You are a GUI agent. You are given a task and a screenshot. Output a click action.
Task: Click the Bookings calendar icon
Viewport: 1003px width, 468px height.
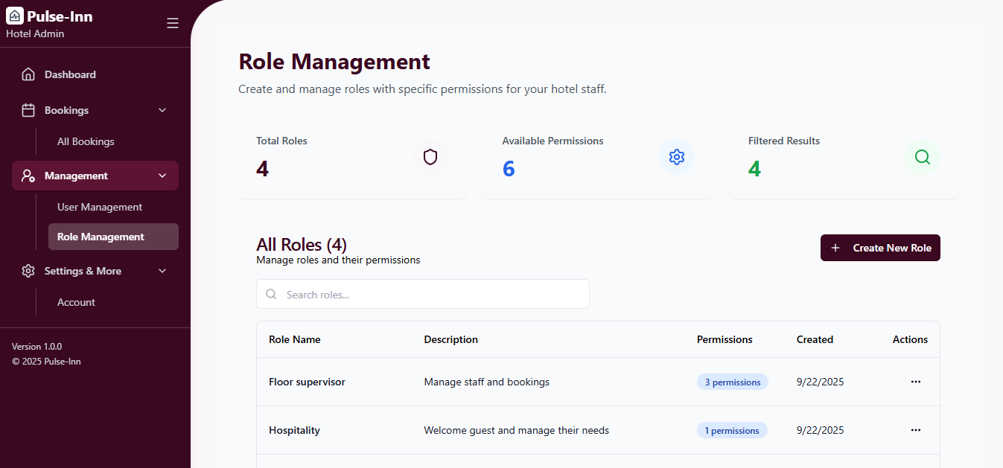(28, 109)
